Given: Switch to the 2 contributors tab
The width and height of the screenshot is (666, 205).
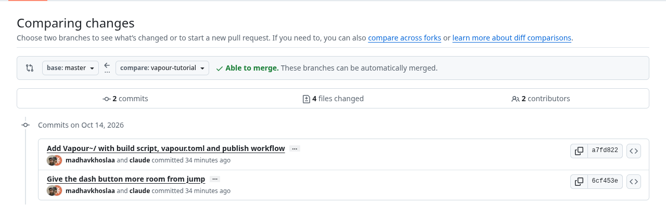Looking at the screenshot, I should [x=541, y=99].
